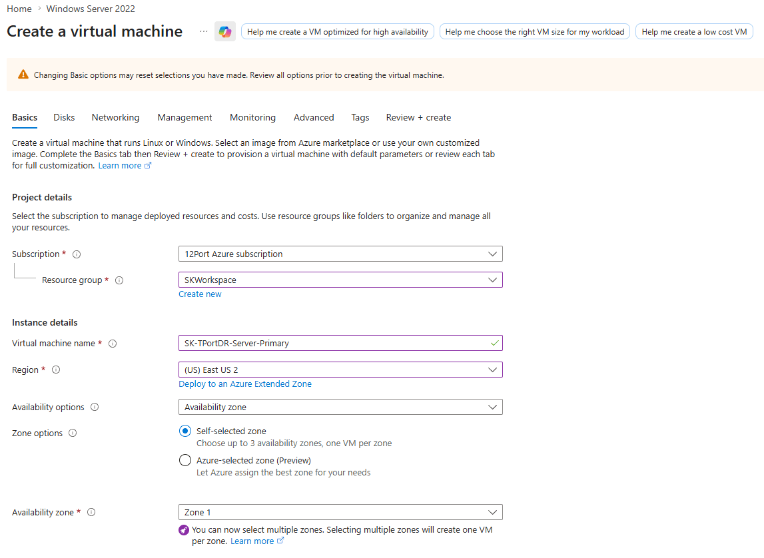Click 'Let Azure assign the best zone' text
The width and height of the screenshot is (764, 558).
(284, 472)
